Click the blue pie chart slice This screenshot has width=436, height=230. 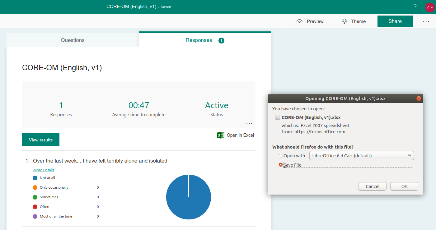[x=188, y=197]
